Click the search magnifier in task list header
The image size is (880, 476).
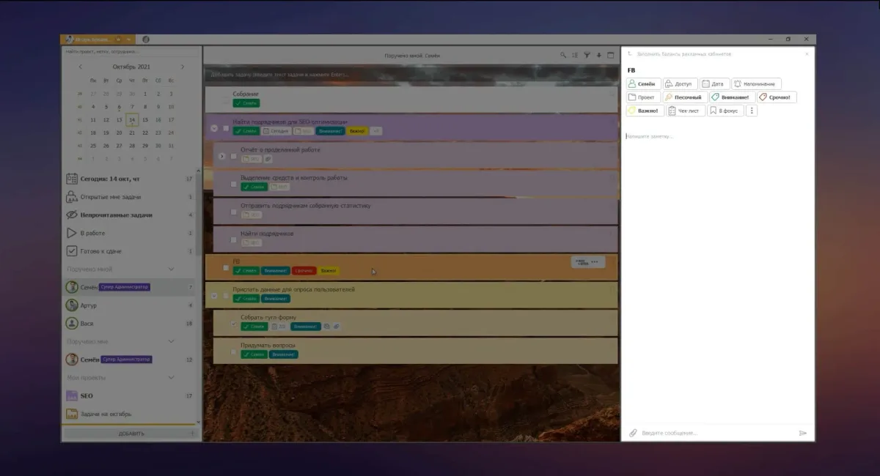click(x=563, y=55)
